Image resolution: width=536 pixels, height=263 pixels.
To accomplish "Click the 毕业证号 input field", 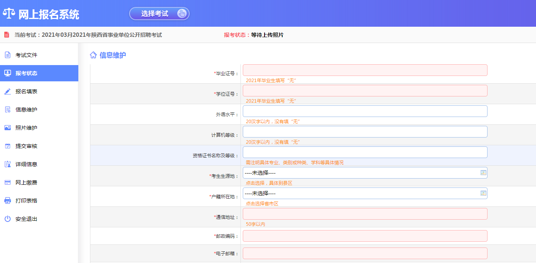I will [365, 70].
